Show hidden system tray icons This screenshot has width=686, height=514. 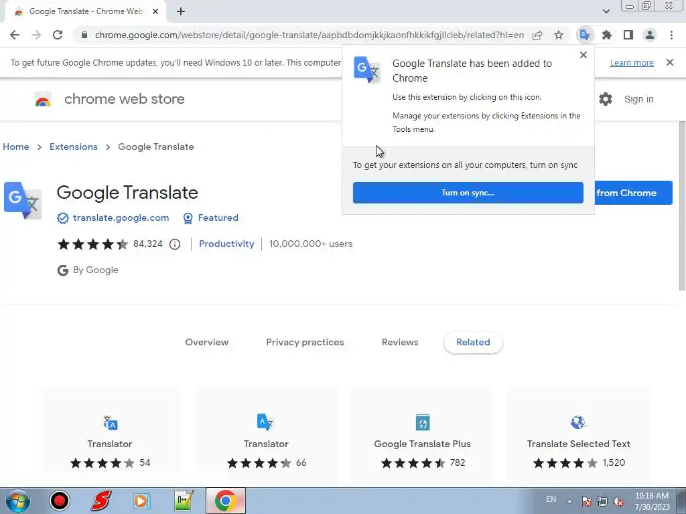point(569,501)
